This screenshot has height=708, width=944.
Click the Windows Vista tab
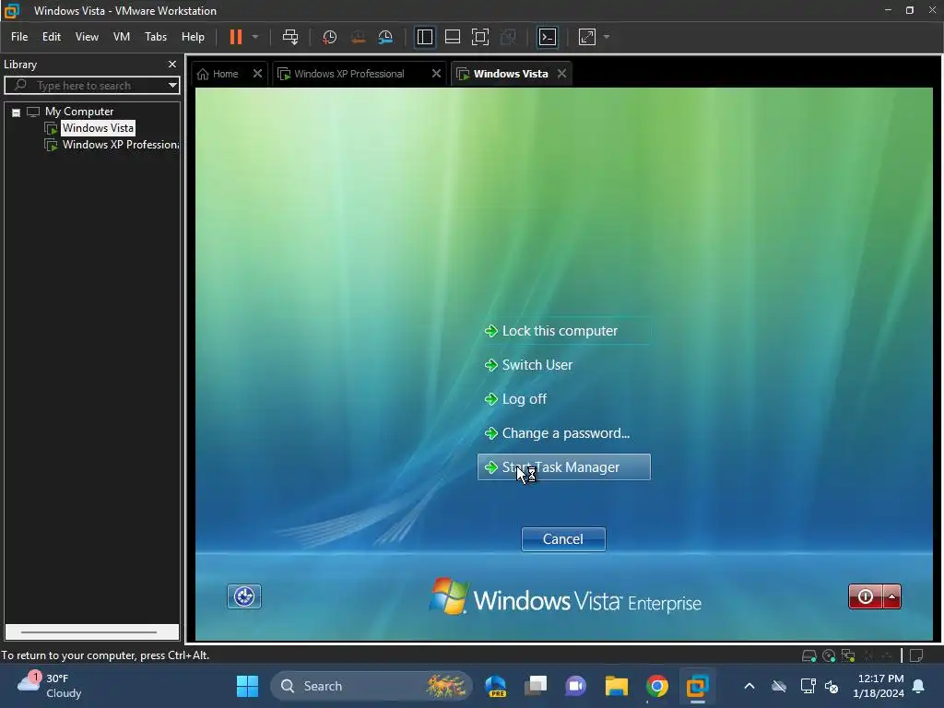511,74
